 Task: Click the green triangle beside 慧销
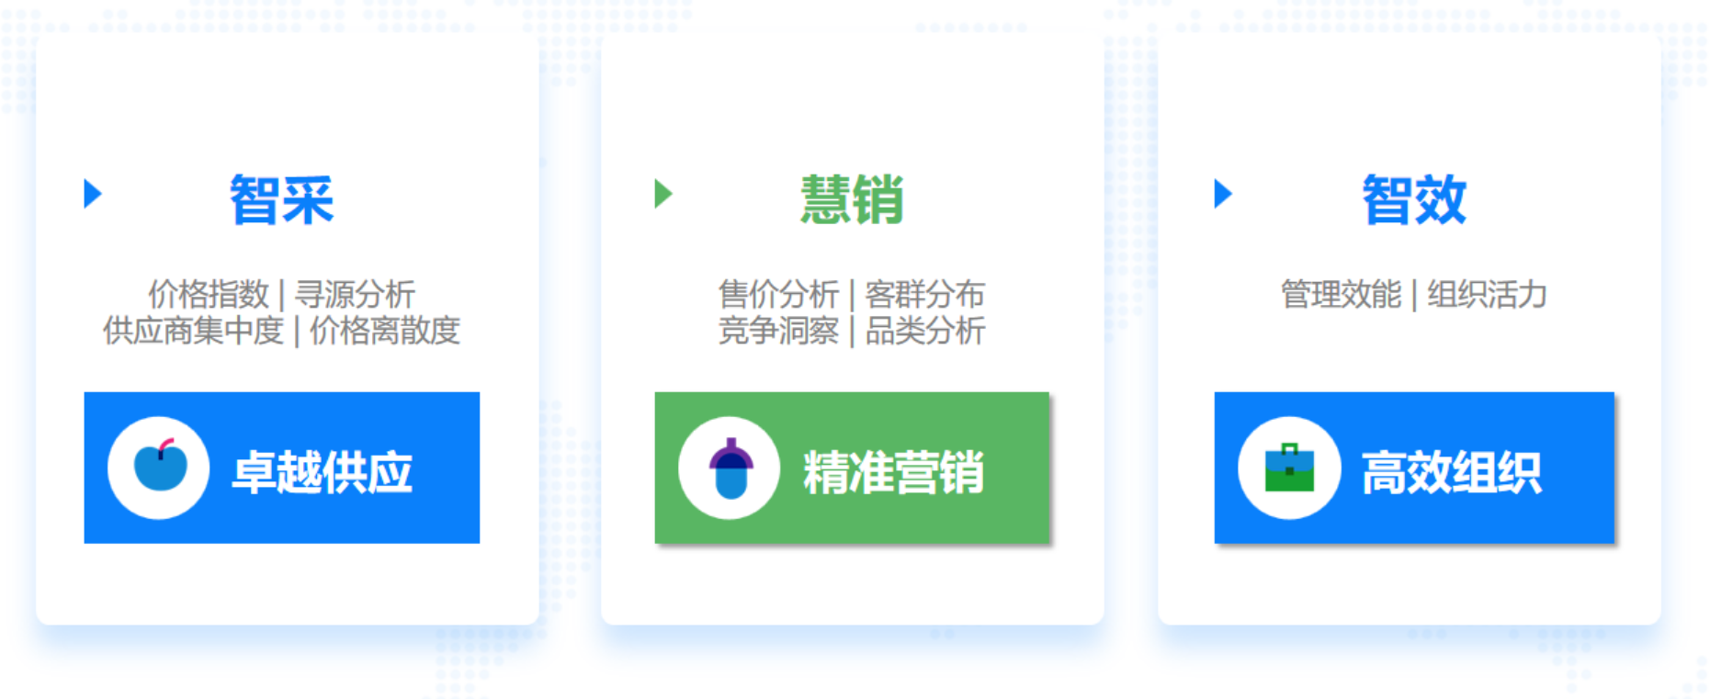663,194
